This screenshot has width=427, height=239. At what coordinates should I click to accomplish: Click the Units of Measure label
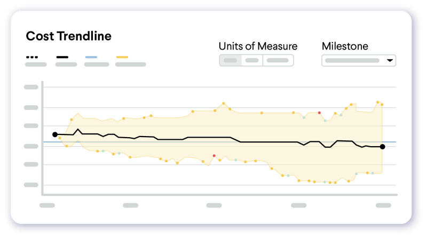[x=258, y=46]
